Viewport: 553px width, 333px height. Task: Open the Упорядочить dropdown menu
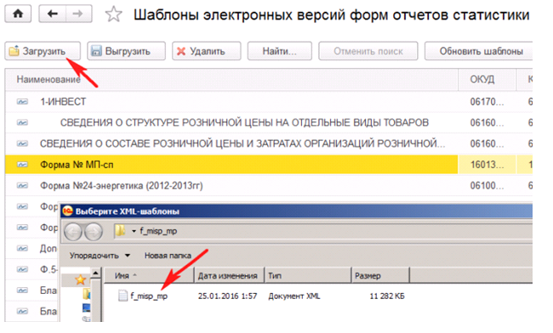[x=100, y=256]
